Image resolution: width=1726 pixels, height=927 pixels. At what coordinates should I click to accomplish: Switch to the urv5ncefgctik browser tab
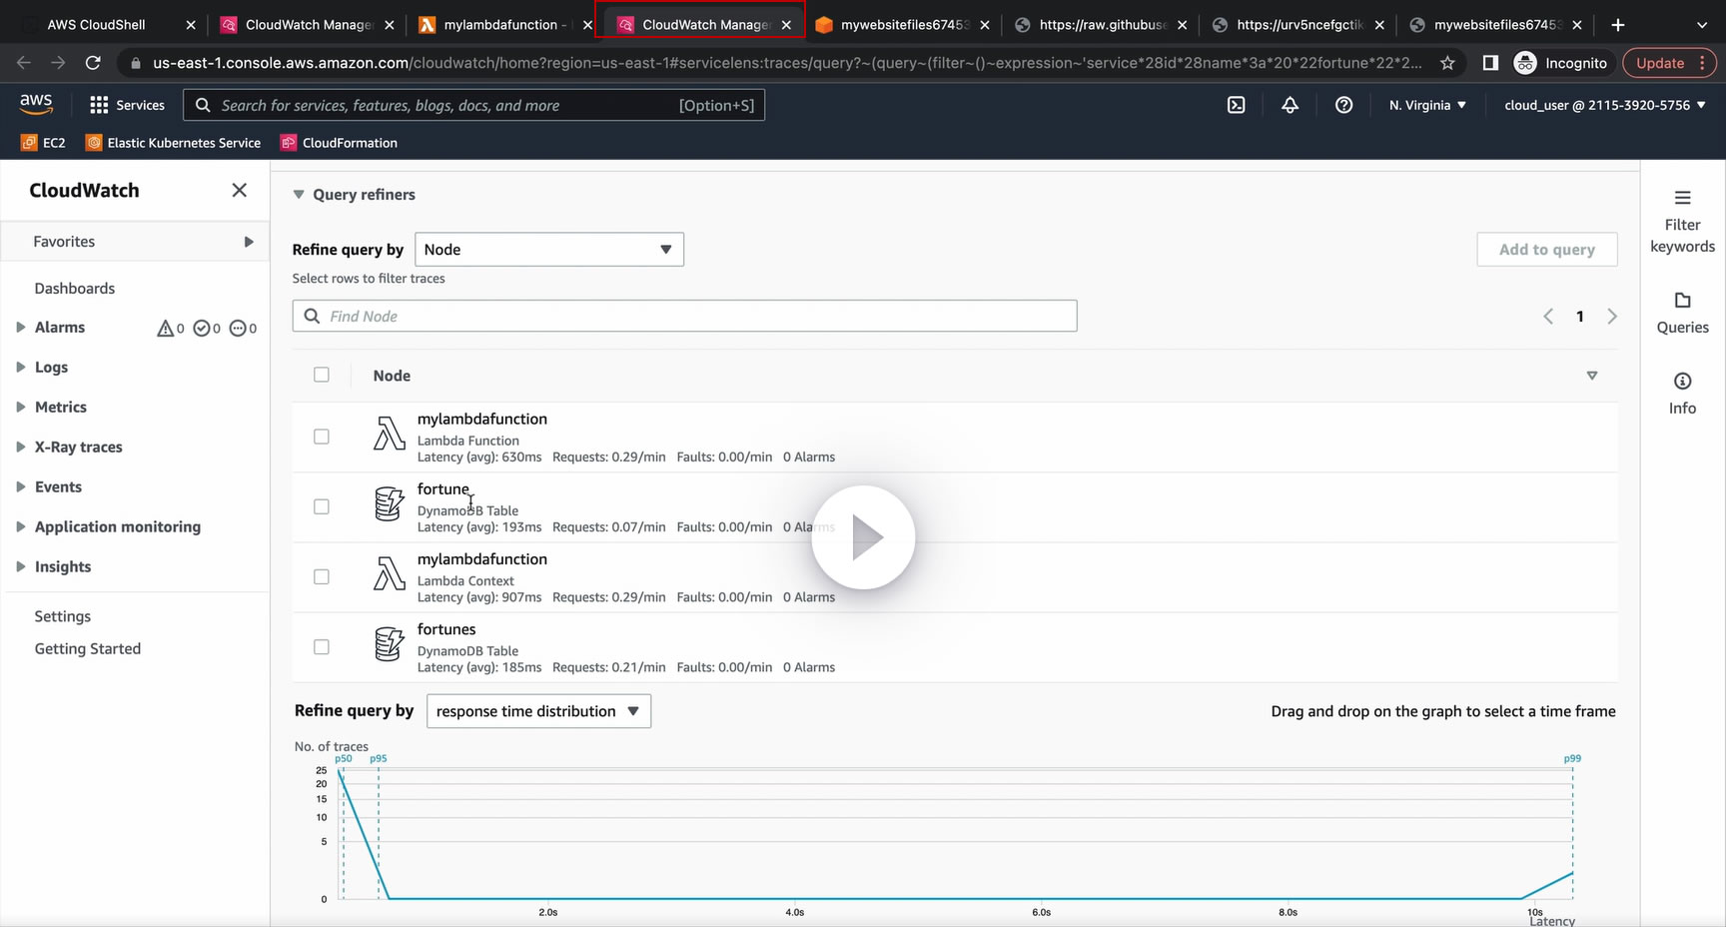click(1298, 24)
